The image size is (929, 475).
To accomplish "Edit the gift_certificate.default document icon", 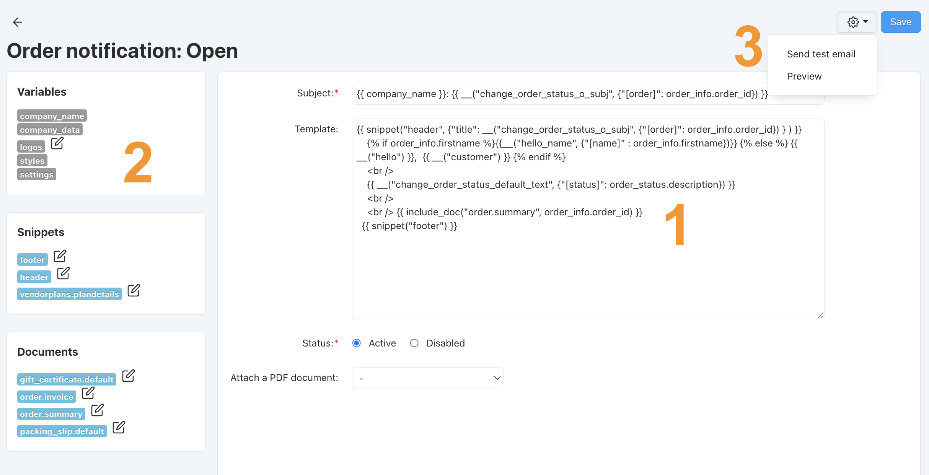I will point(129,376).
